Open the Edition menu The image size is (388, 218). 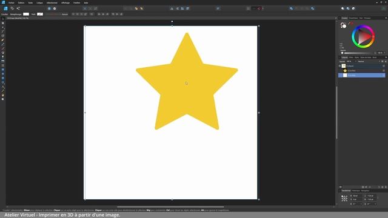[21, 2]
